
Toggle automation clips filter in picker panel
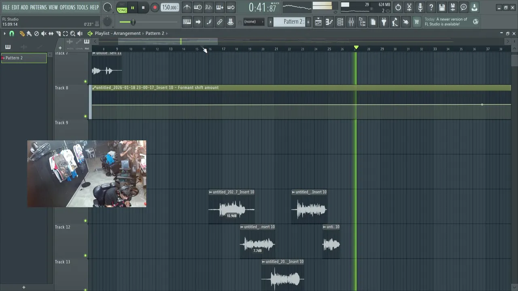tap(40, 47)
